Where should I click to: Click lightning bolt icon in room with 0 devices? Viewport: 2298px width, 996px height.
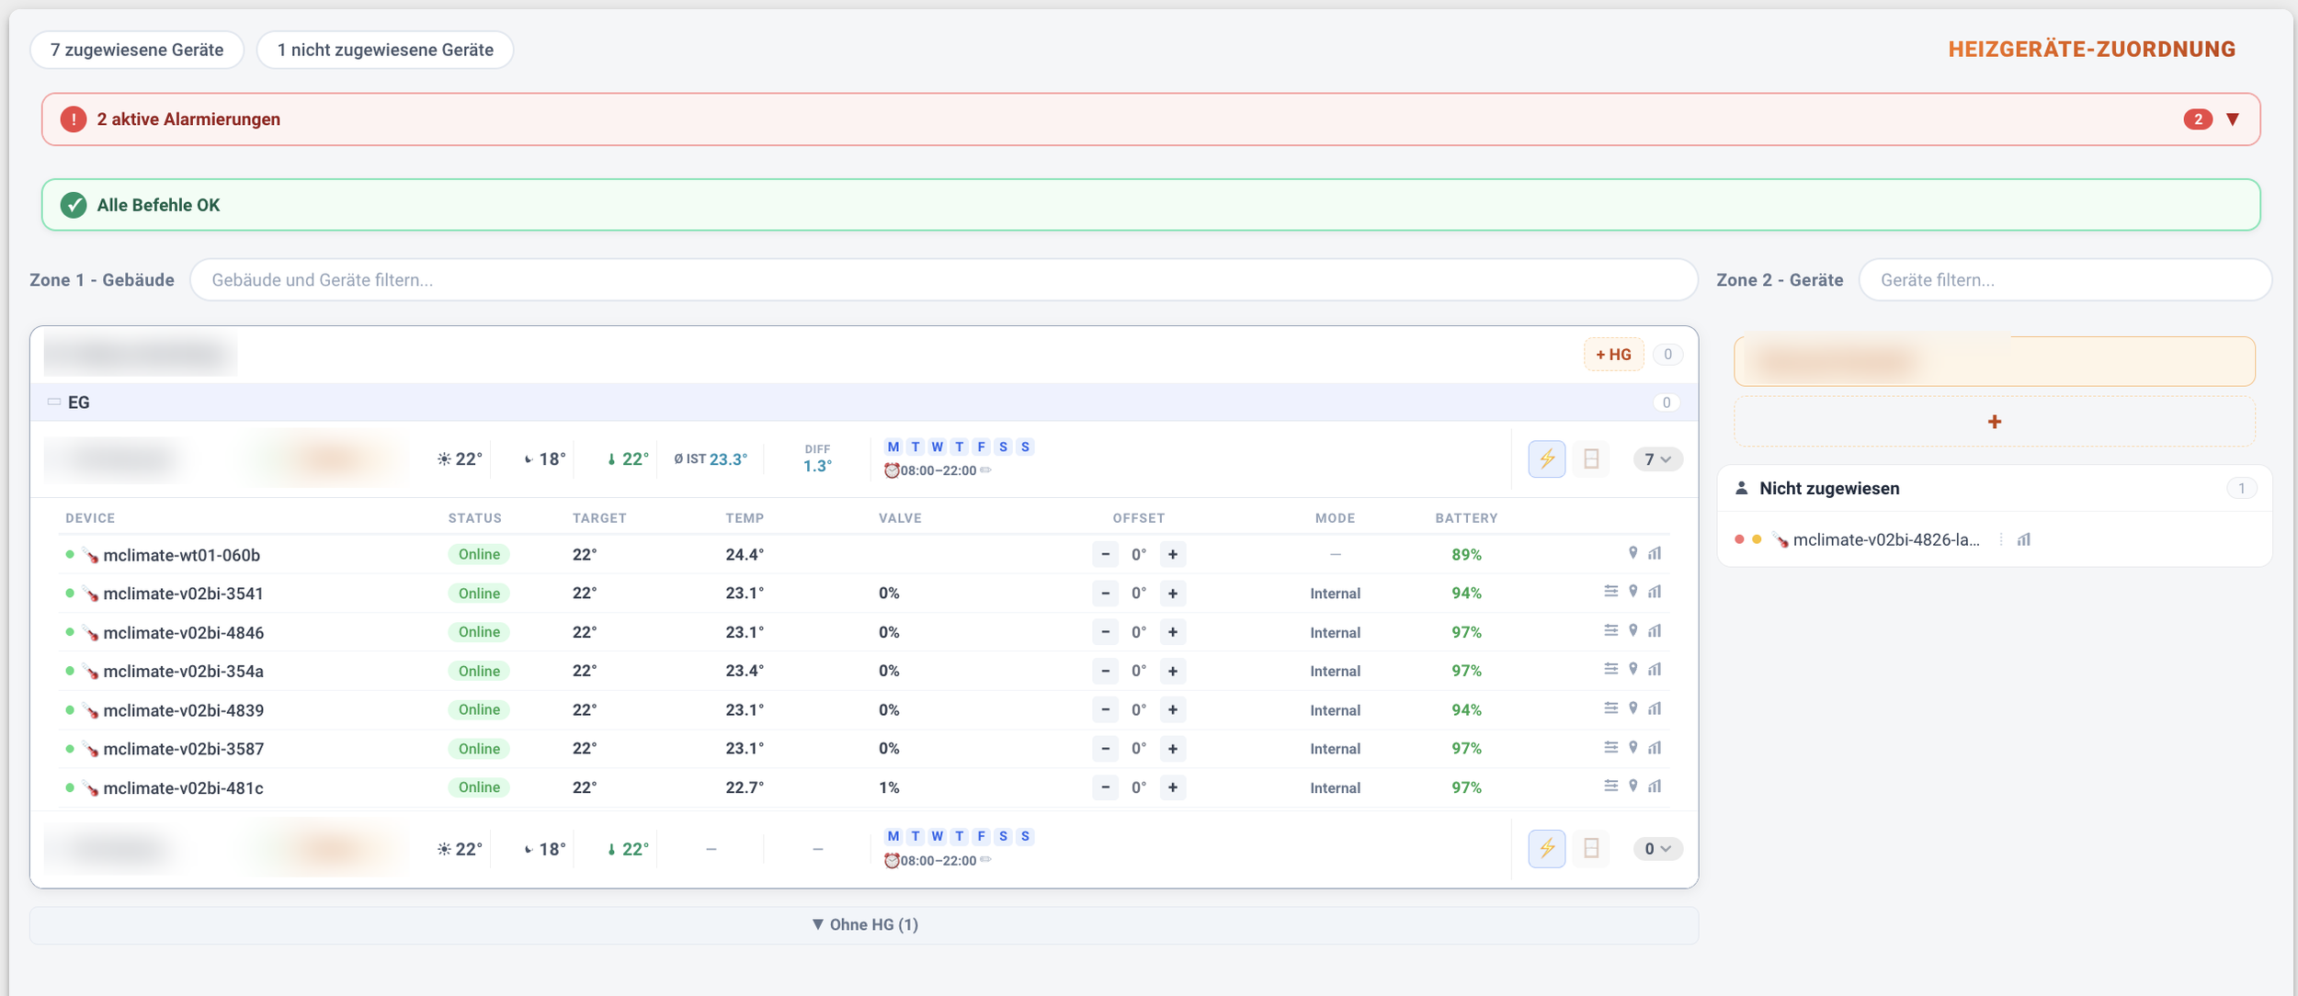[x=1547, y=848]
